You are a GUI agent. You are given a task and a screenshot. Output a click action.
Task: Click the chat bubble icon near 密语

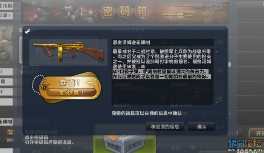pyautogui.click(x=193, y=148)
